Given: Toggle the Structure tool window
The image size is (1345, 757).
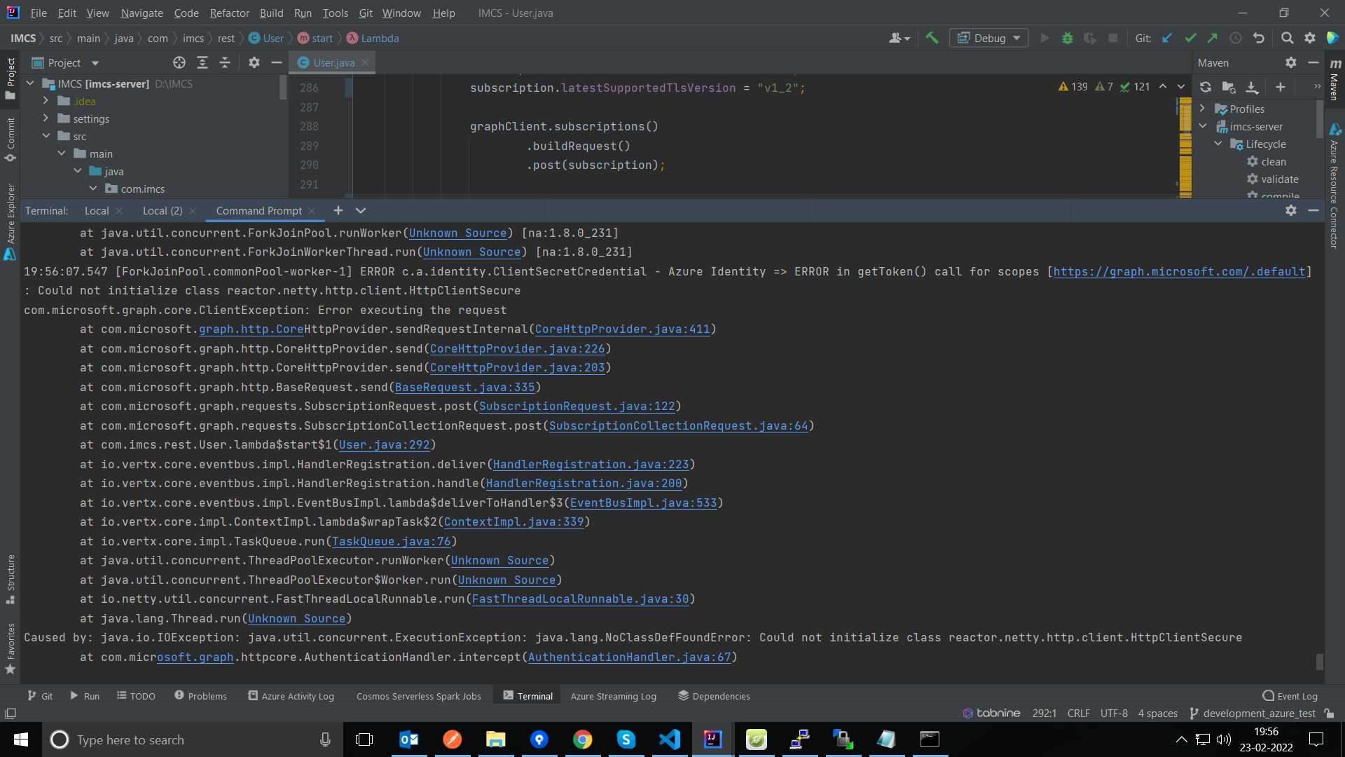Looking at the screenshot, I should [11, 578].
